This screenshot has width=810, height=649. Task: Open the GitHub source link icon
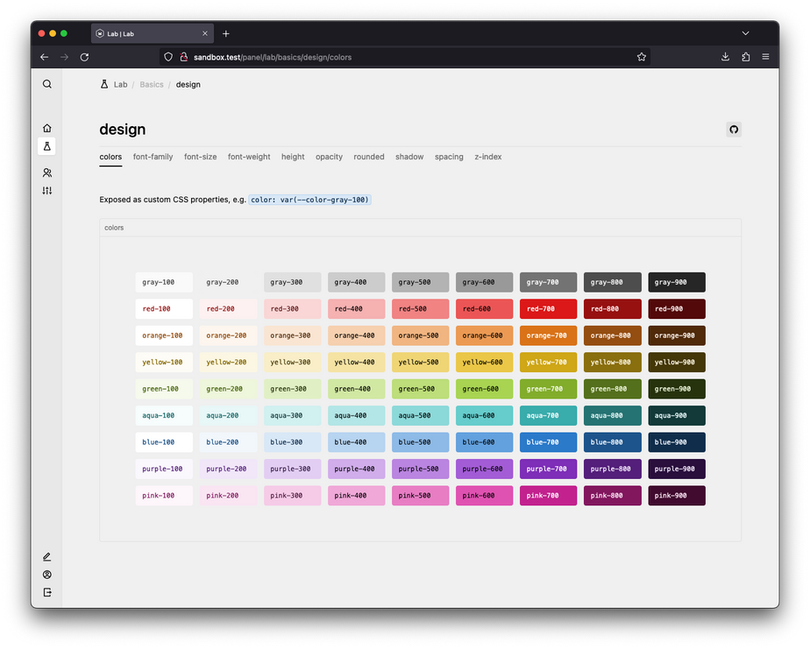734,130
